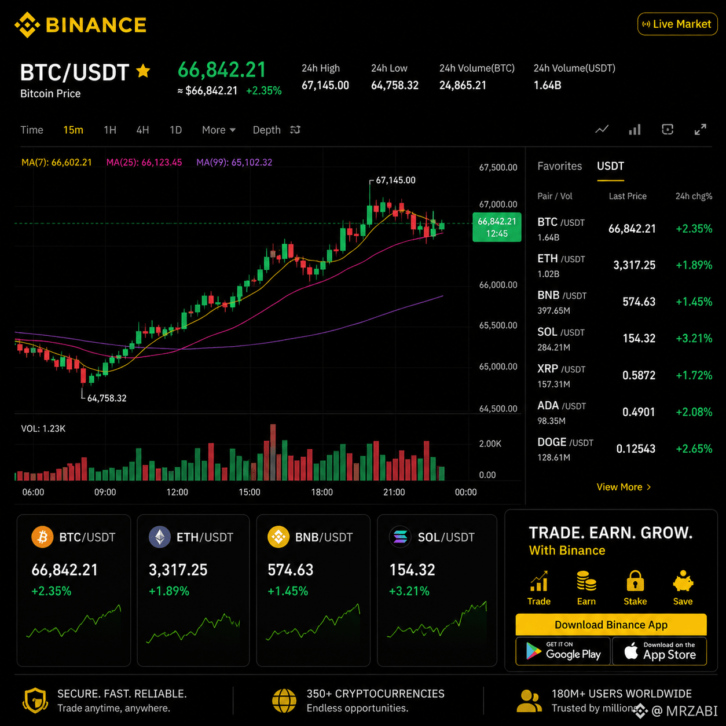Click the chart settings sliders icon
This screenshot has height=726, width=726.
pyautogui.click(x=295, y=130)
